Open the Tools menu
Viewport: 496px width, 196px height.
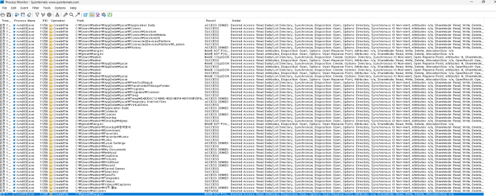(47, 8)
